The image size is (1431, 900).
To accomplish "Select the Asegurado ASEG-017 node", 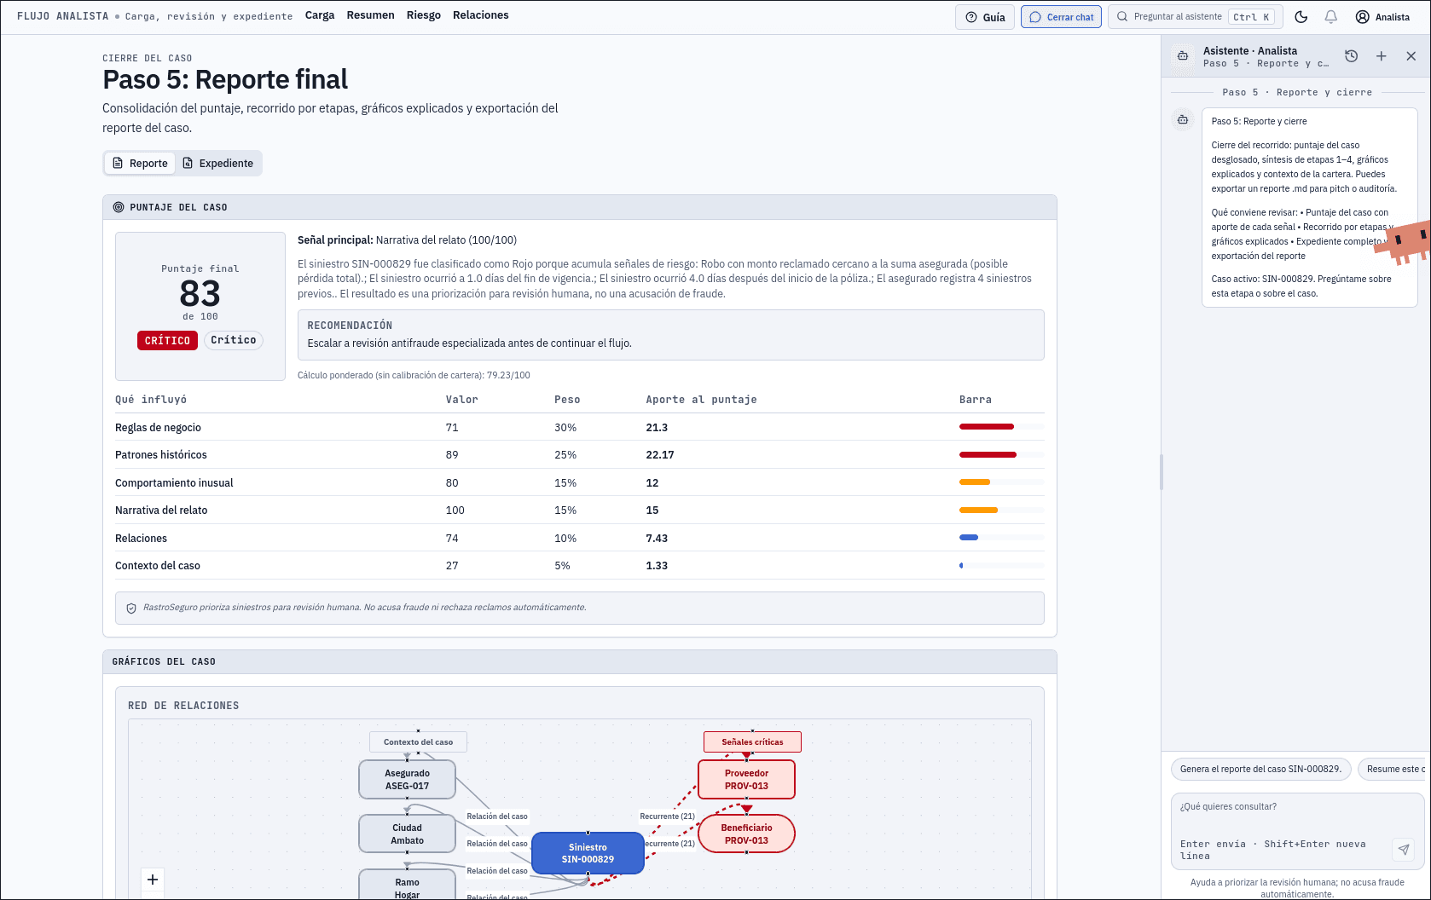I will [407, 780].
